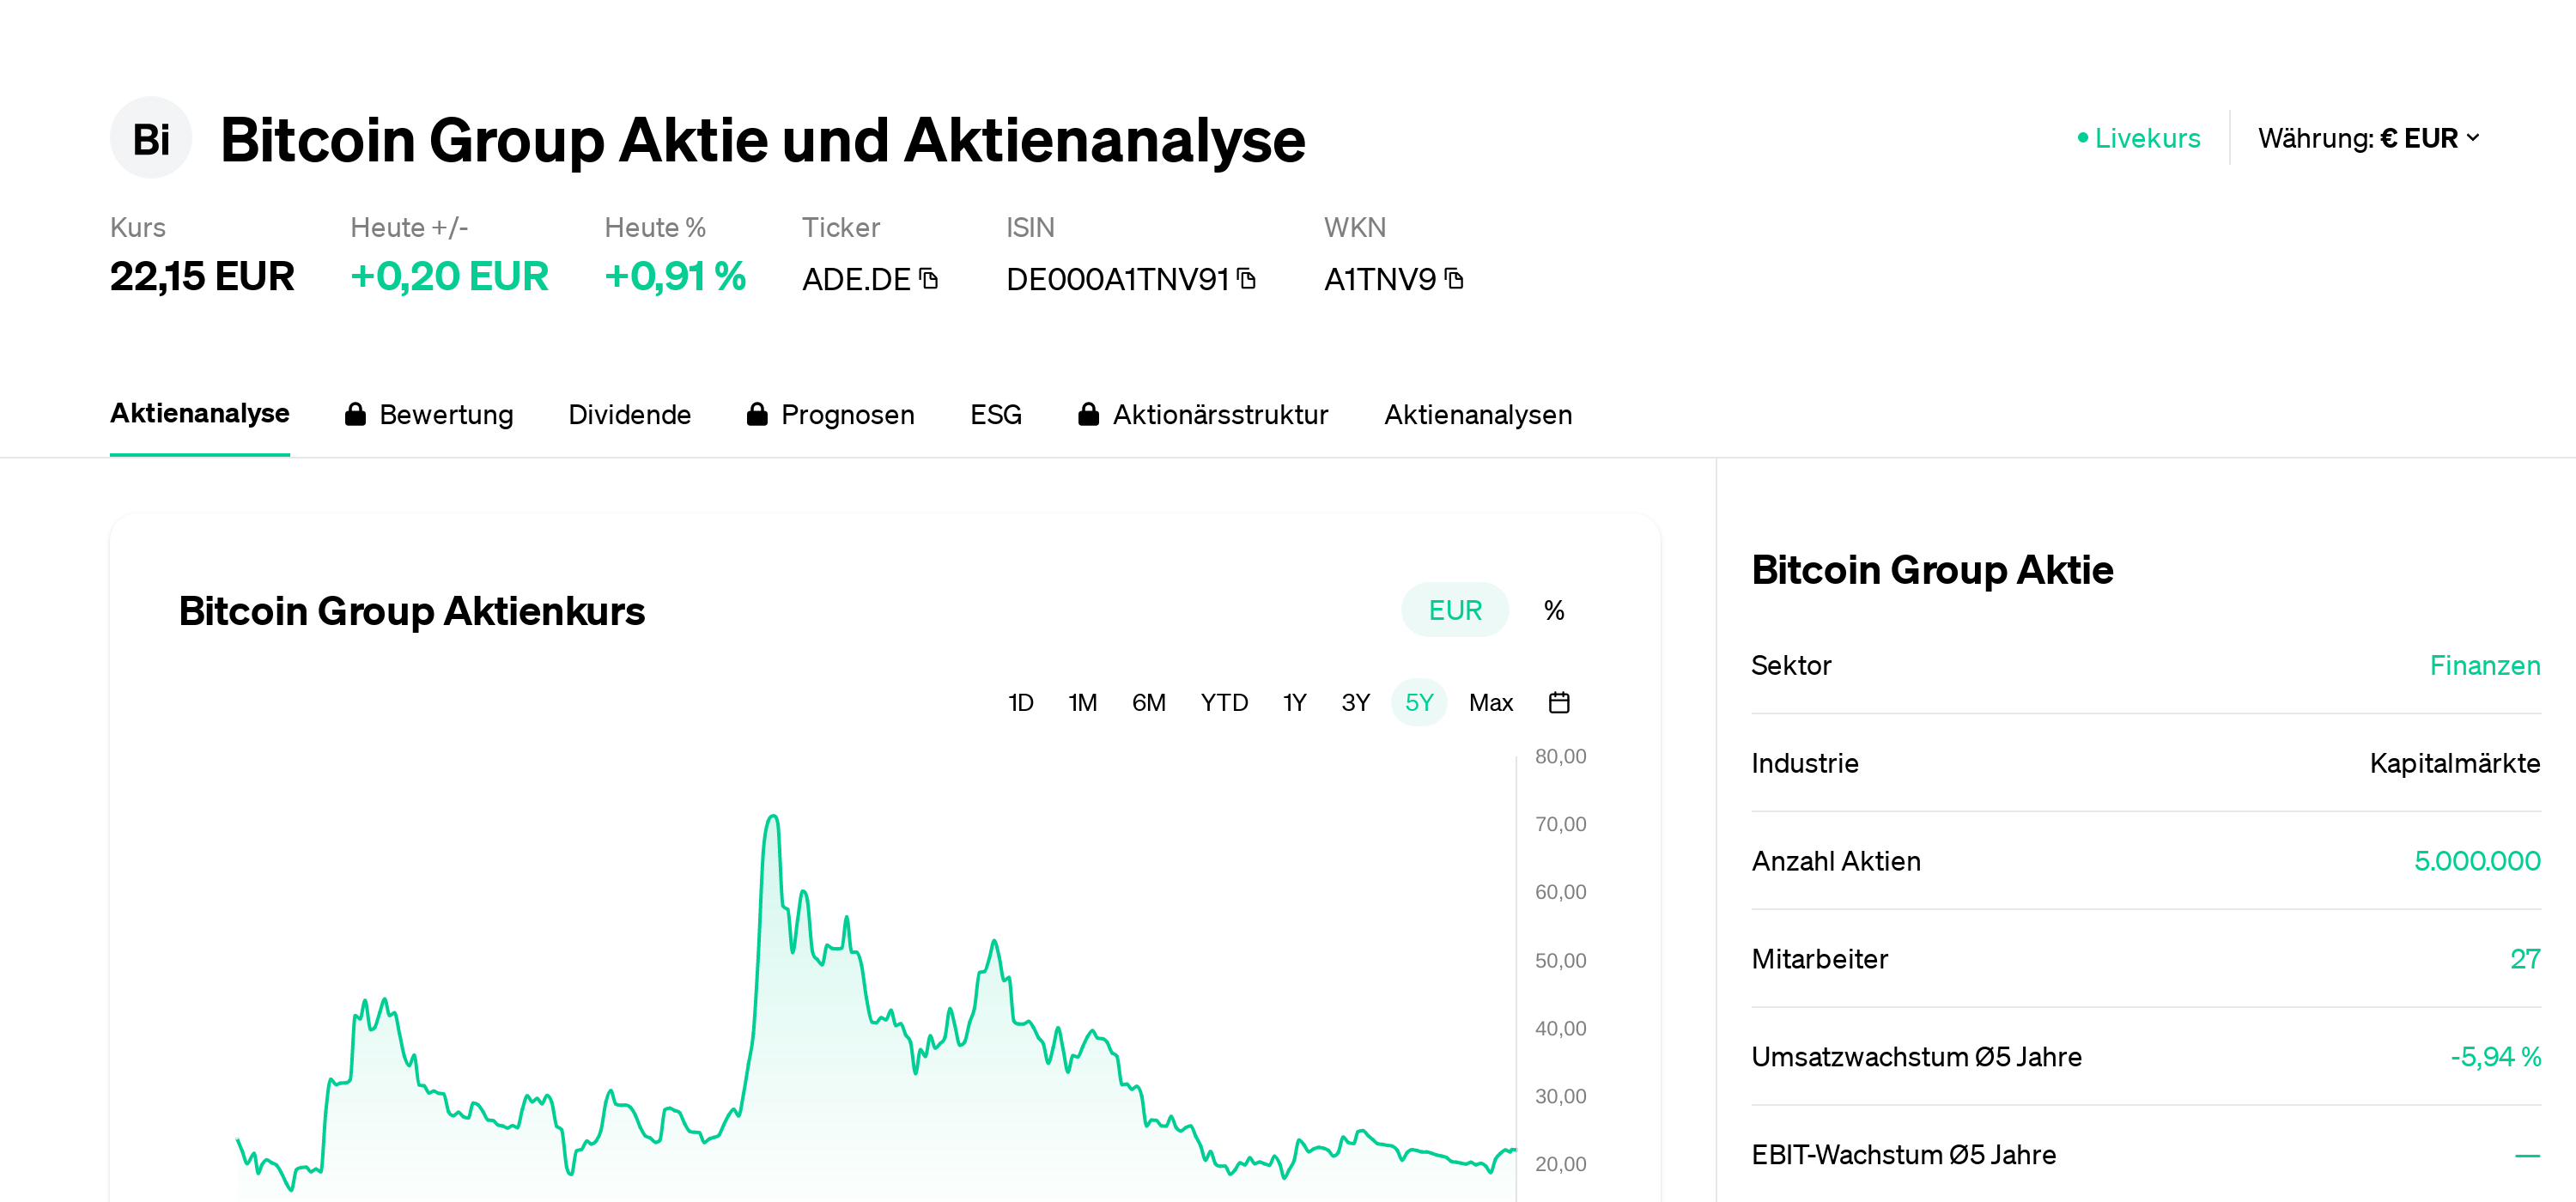Select the Max chart time range
Image resolution: width=2576 pixels, height=1202 pixels.
point(1490,702)
